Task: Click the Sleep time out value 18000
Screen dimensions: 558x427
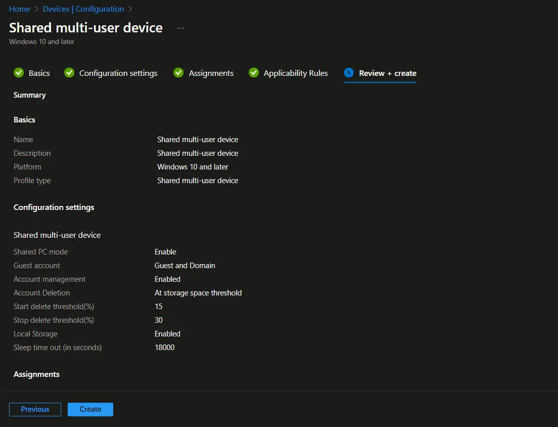Action: coord(164,347)
